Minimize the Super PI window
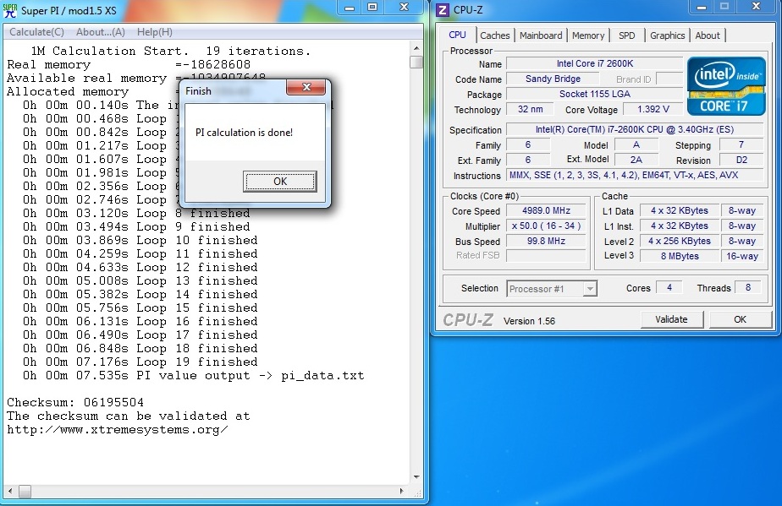Viewport: 782px width, 506px height. click(350, 8)
